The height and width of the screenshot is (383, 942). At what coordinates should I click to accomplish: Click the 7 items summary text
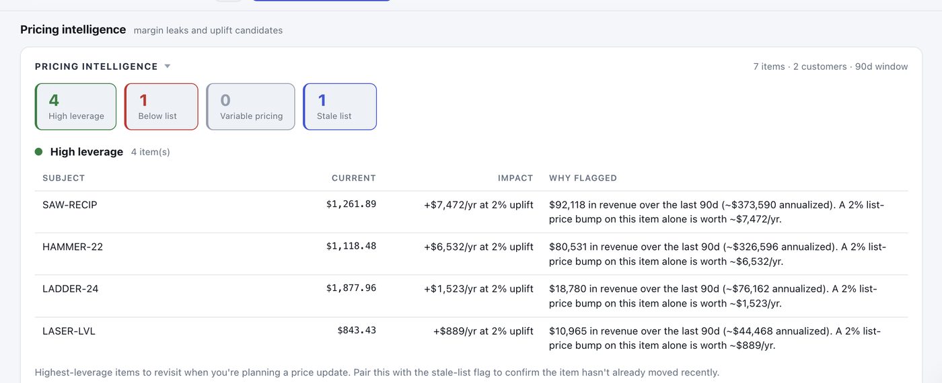pos(830,67)
